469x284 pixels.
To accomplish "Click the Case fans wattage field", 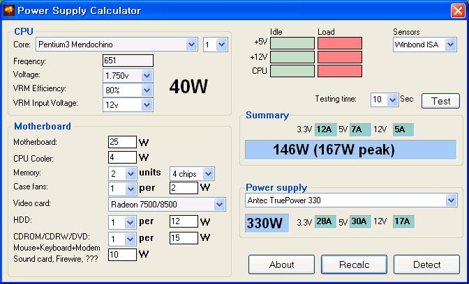I will tap(184, 188).
